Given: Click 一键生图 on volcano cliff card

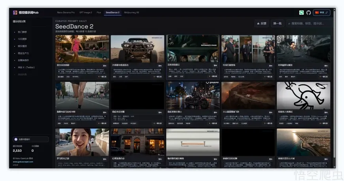Looking at the screenshot, I should [x=268, y=123].
